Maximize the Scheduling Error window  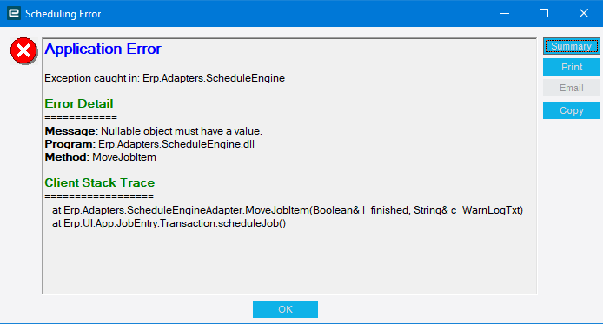(544, 13)
